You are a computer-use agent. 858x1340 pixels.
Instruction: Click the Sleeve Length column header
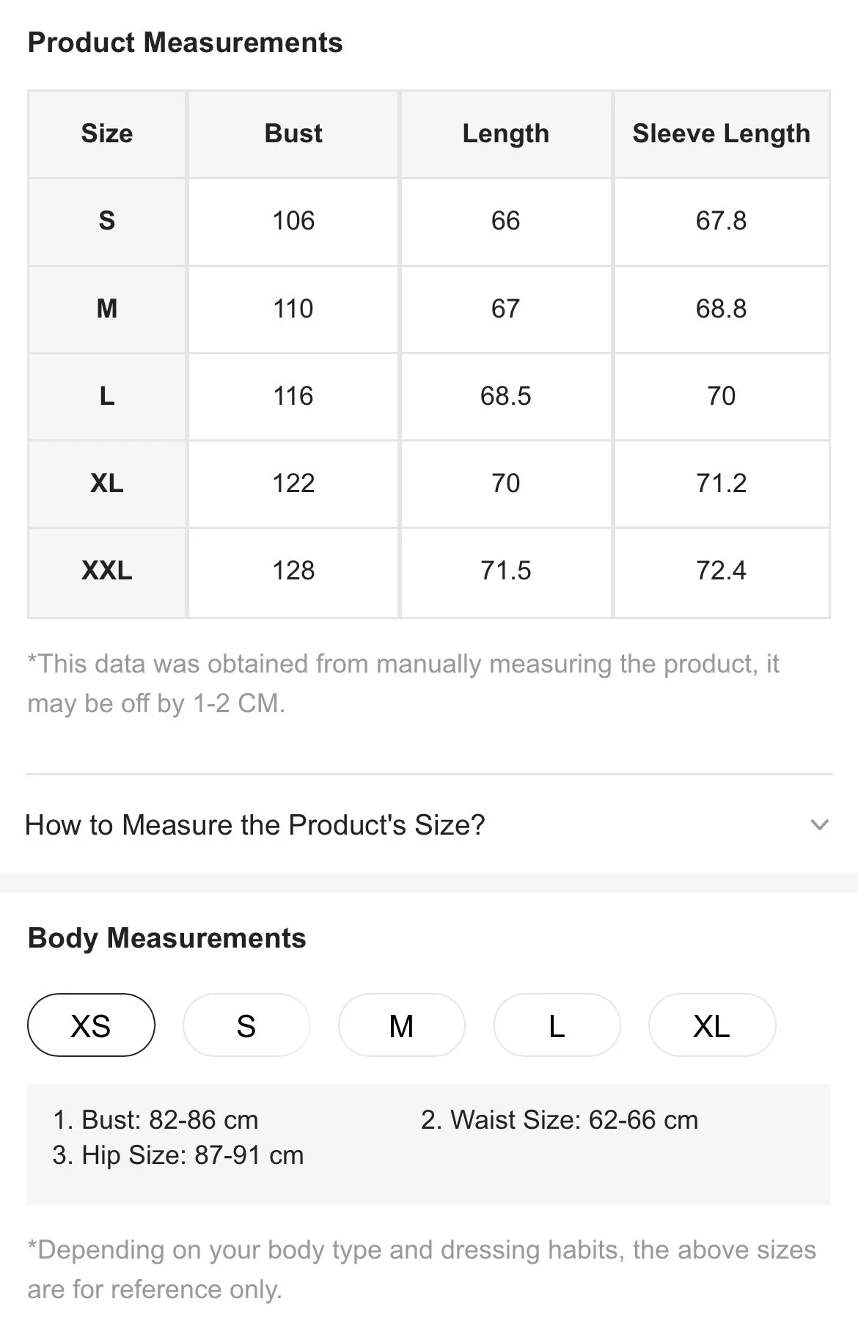[722, 133]
